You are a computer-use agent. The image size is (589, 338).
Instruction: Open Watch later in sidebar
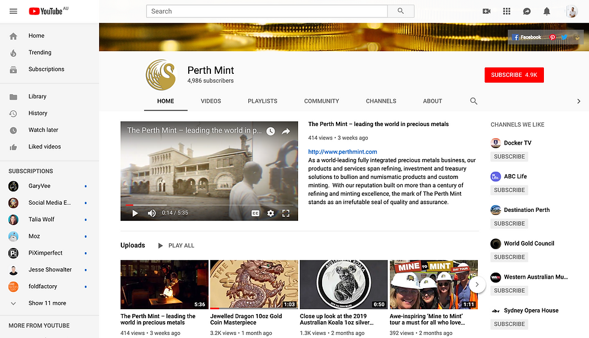(x=49, y=130)
